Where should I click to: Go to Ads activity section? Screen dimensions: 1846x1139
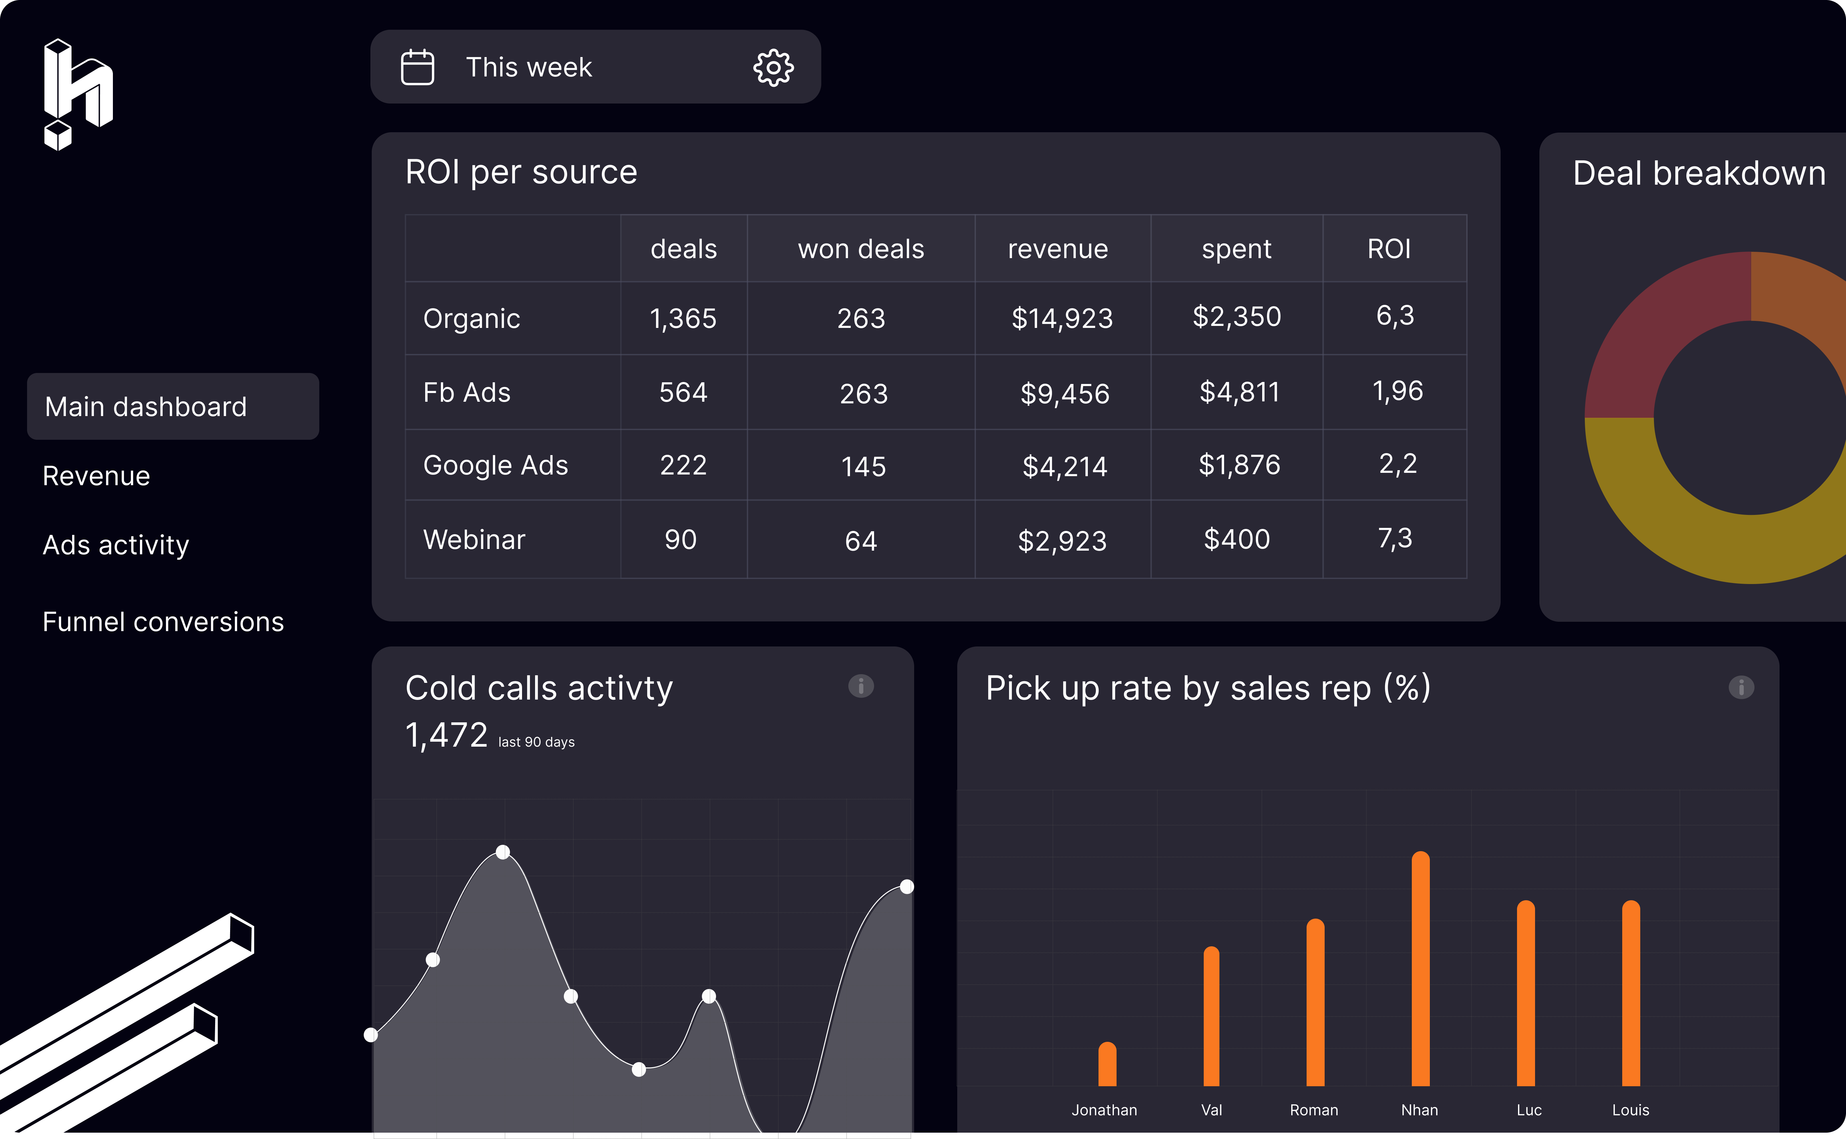(115, 545)
